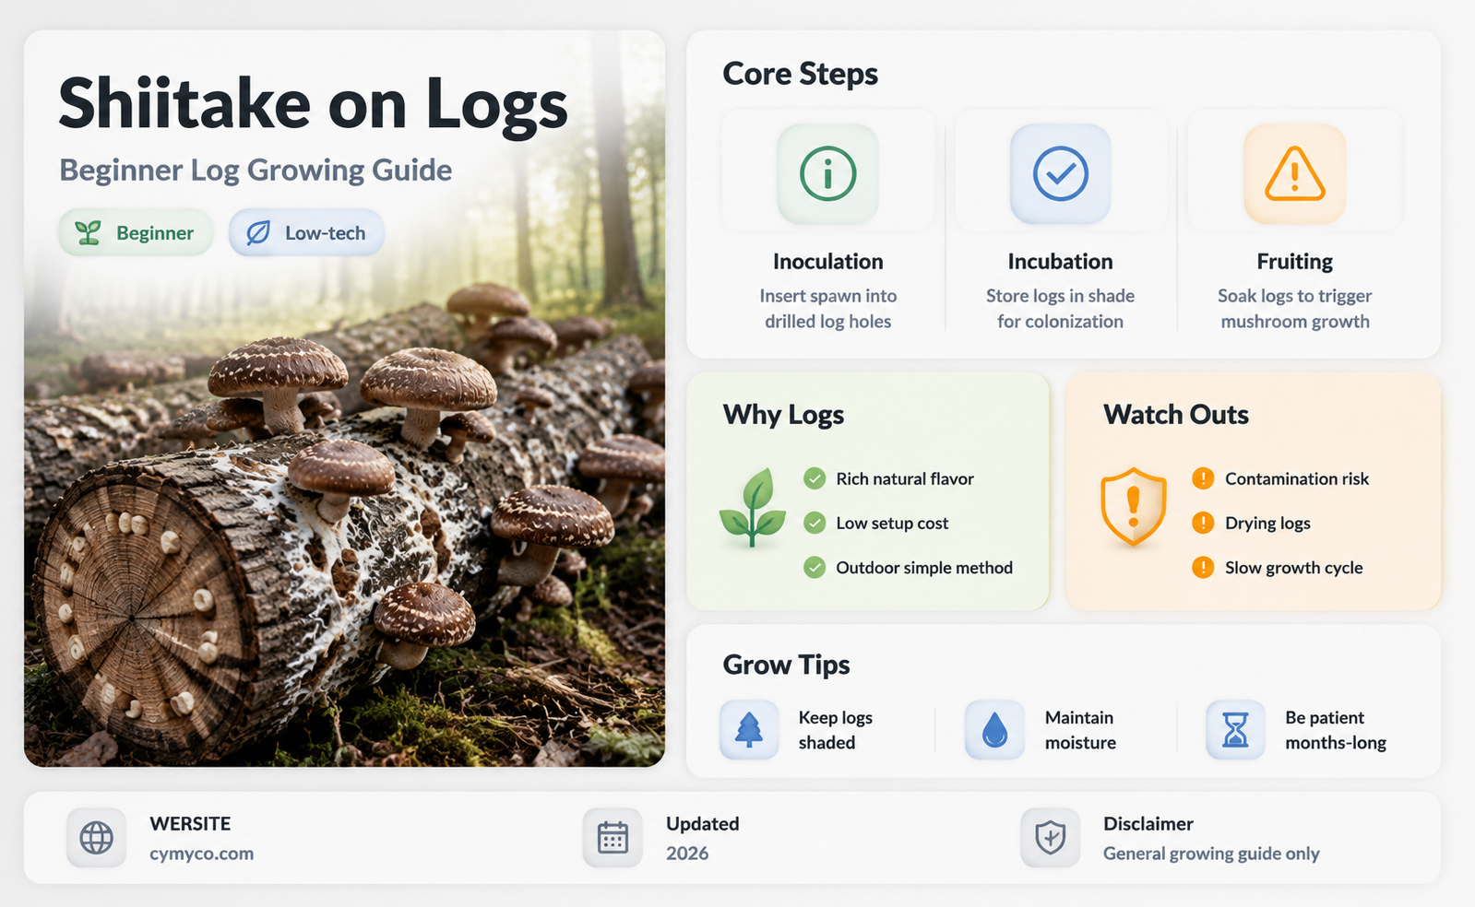
Task: Click the Grow Tips heading
Action: click(x=786, y=666)
